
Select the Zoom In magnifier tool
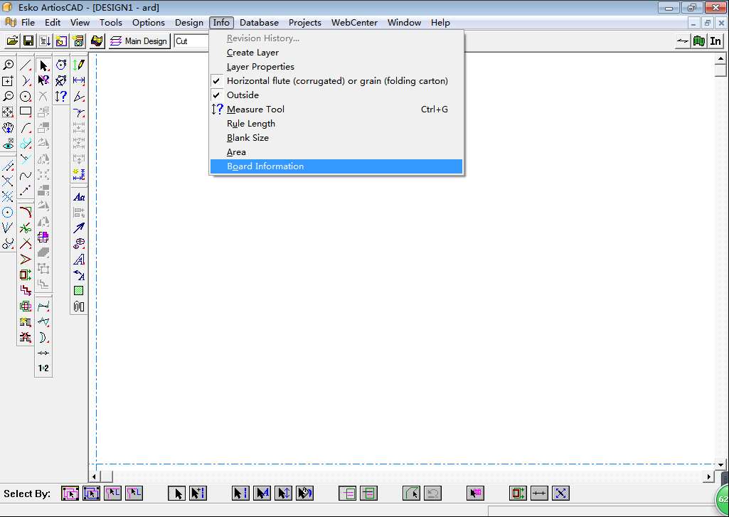(x=8, y=65)
